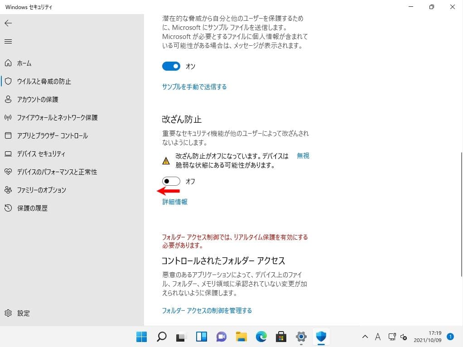Open Settings app from taskbar
The height and width of the screenshot is (347, 463).
coord(301,337)
